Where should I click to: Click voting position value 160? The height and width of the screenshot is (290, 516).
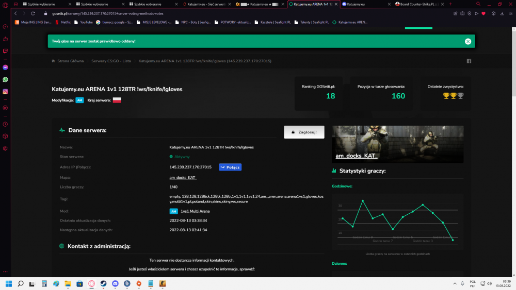click(398, 96)
